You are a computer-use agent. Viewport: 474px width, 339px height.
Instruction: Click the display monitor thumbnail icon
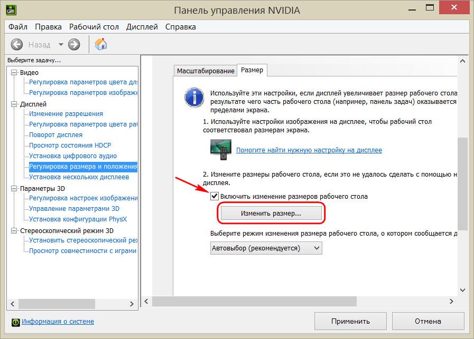click(x=220, y=149)
